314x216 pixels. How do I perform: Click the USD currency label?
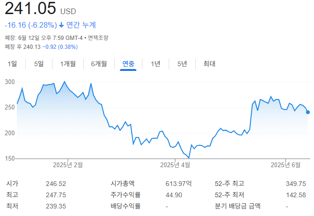pyautogui.click(x=68, y=11)
